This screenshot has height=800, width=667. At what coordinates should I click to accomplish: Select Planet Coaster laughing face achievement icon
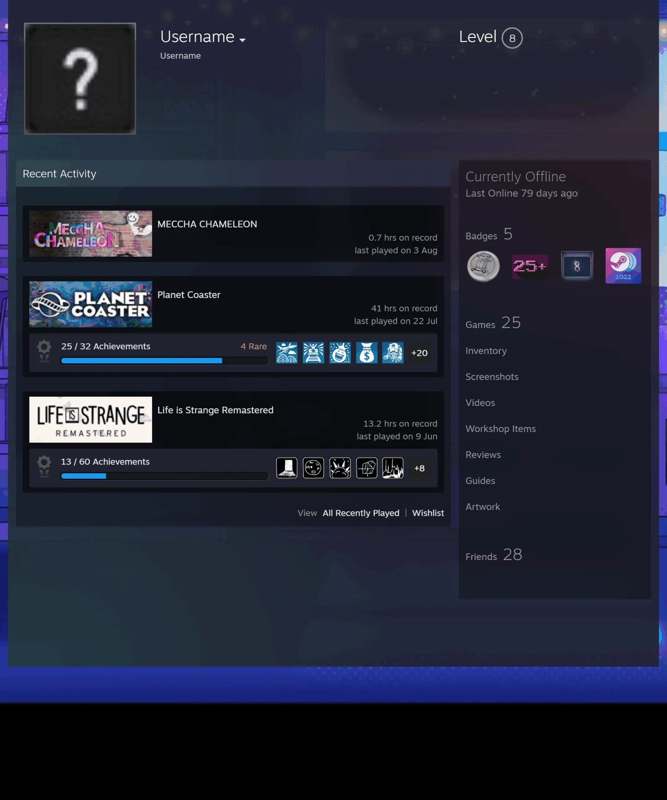coord(340,353)
